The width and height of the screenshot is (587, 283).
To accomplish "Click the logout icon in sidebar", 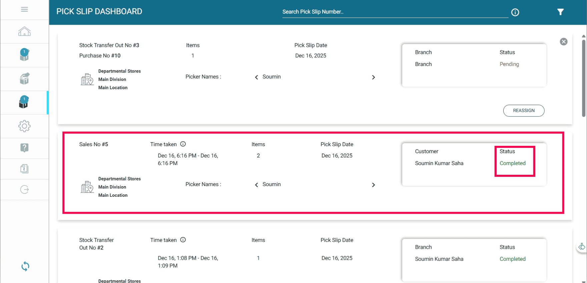I will pos(24,189).
